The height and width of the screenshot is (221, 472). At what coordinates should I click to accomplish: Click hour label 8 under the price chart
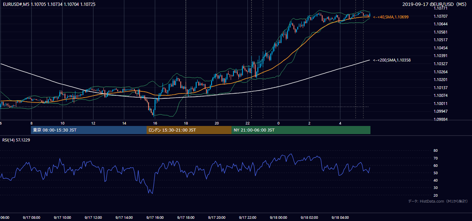tap(31, 123)
